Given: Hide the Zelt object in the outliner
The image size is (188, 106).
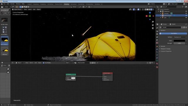Looking at the screenshot, I should 186,18.
